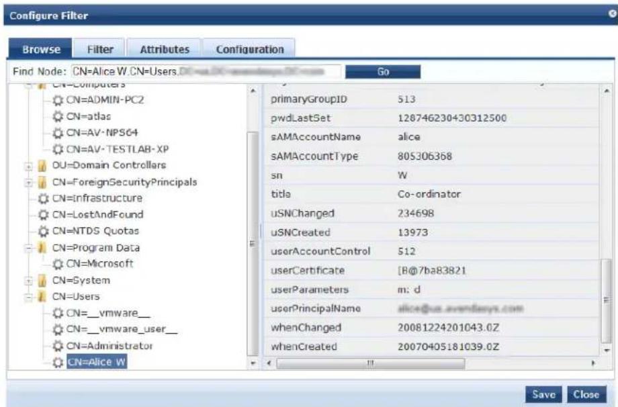Image resolution: width=618 pixels, height=407 pixels.
Task: Click the tree pane scroll up arrow
Action: pos(253,91)
